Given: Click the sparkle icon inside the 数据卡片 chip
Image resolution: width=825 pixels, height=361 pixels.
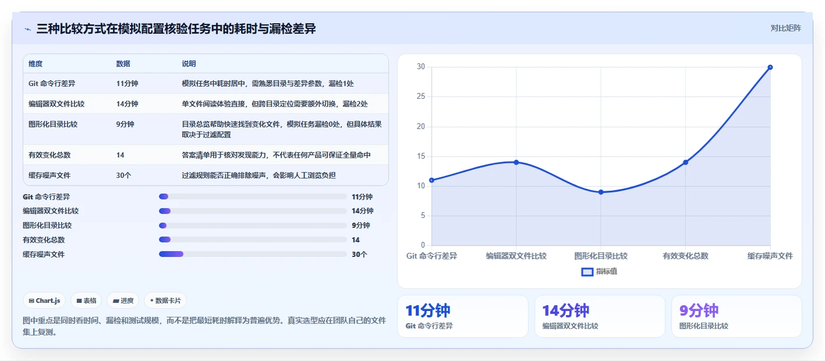Looking at the screenshot, I should click(152, 301).
